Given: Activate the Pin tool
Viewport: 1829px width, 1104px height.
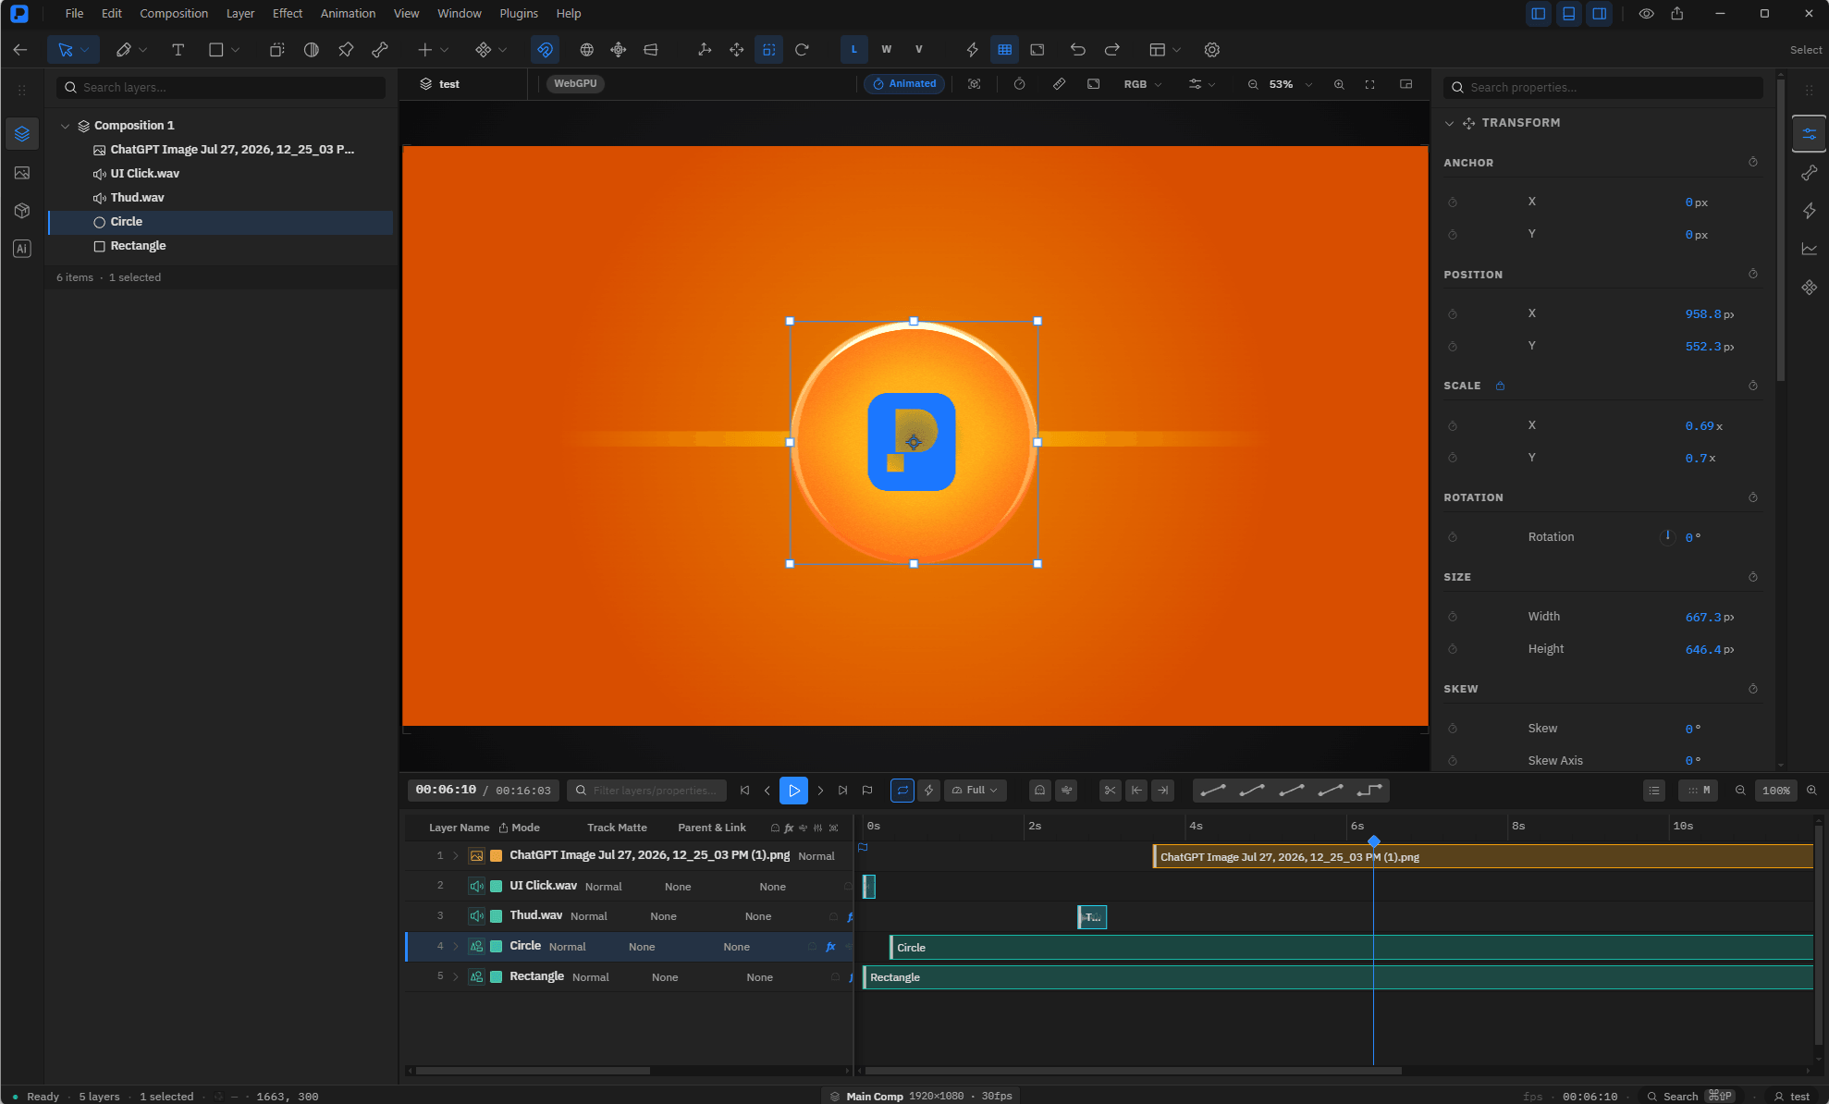Looking at the screenshot, I should coord(346,50).
